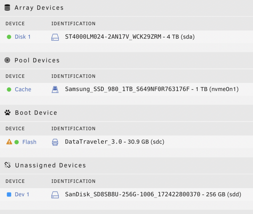Click the Array Devices stack icon
The image size is (253, 214).
7,8
